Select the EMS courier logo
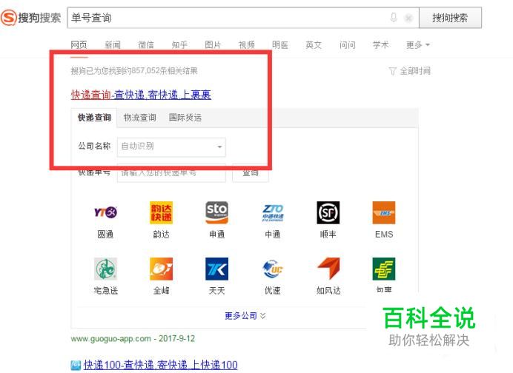 click(384, 212)
